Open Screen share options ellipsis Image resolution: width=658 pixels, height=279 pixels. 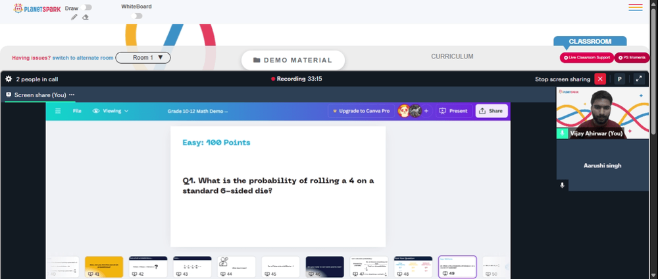[72, 95]
